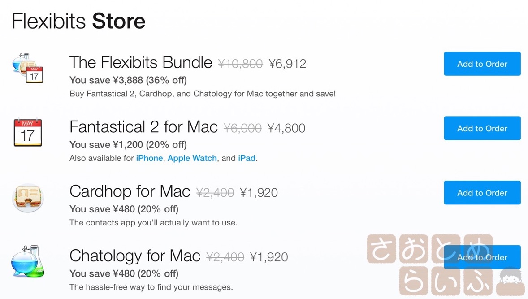Add Fantastical 2 for Mac to order
This screenshot has height=299, width=528.
(x=482, y=128)
